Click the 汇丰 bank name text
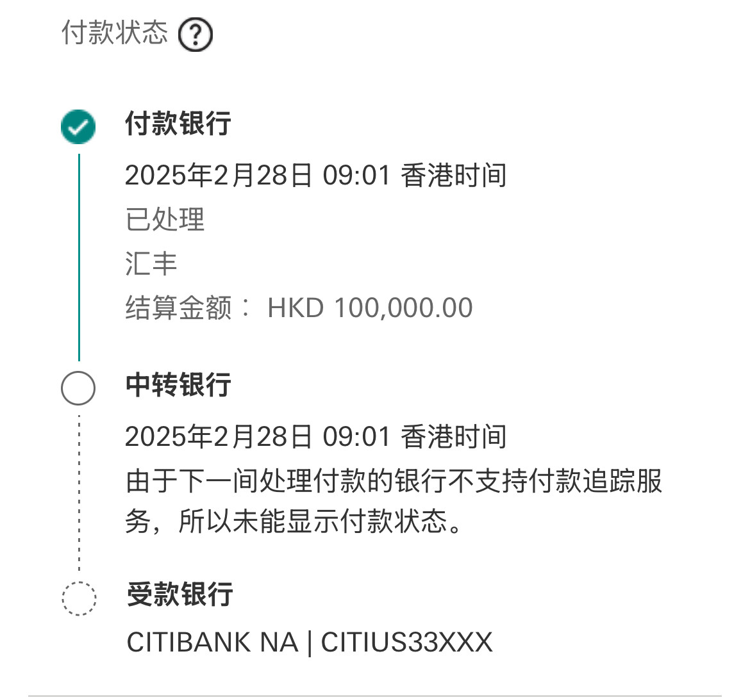Image resolution: width=750 pixels, height=697 pixels. pyautogui.click(x=151, y=263)
